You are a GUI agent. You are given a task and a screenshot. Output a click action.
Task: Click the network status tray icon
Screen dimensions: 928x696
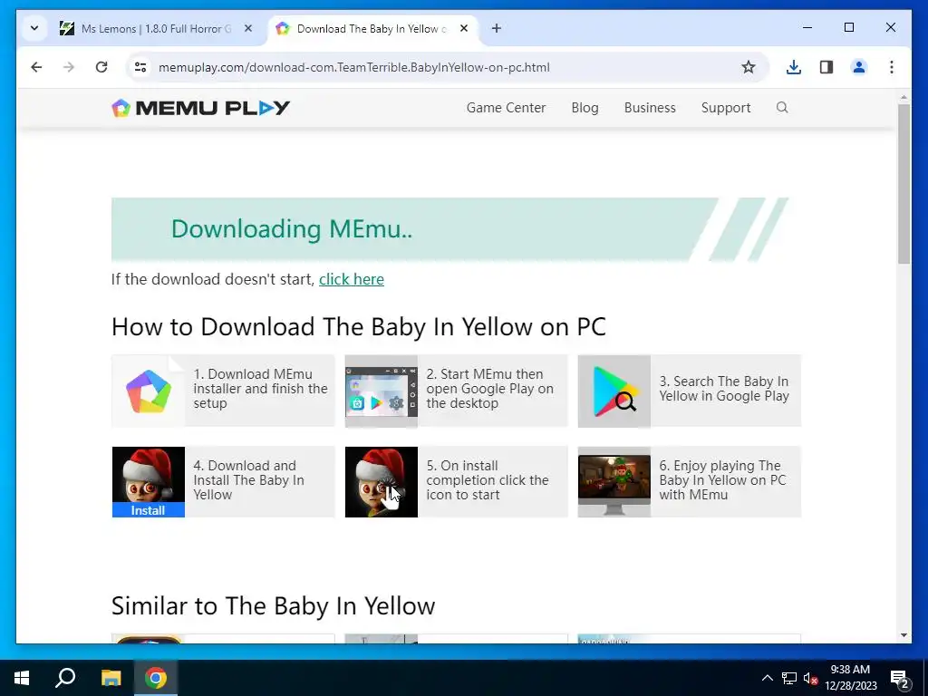pos(789,678)
